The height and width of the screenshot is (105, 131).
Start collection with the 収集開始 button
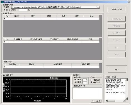tap(117, 26)
